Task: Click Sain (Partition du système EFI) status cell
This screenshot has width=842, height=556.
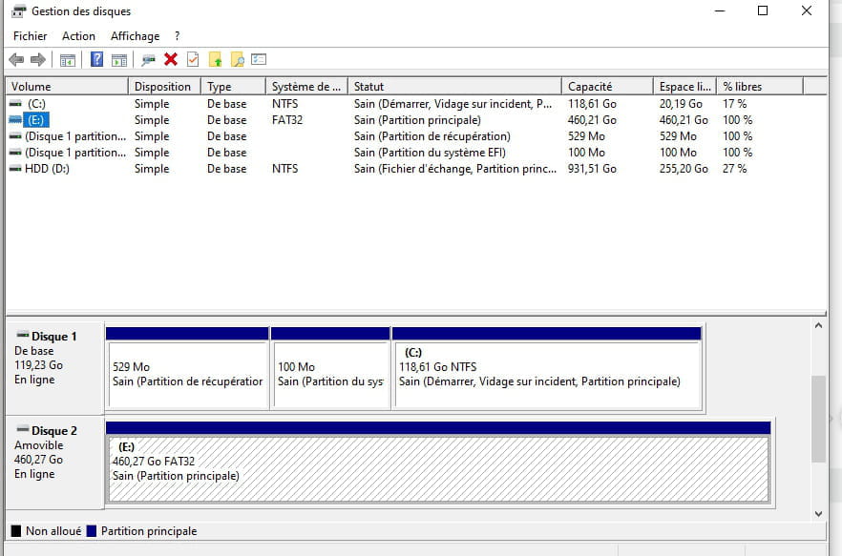Action: [x=430, y=153]
